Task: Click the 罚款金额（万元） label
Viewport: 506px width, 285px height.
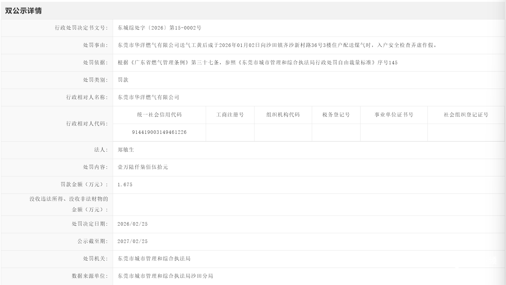Action: (84, 184)
